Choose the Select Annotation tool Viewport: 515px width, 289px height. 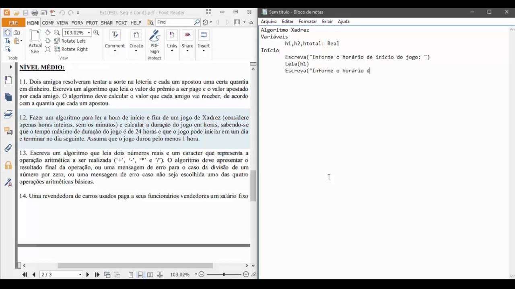(x=8, y=49)
